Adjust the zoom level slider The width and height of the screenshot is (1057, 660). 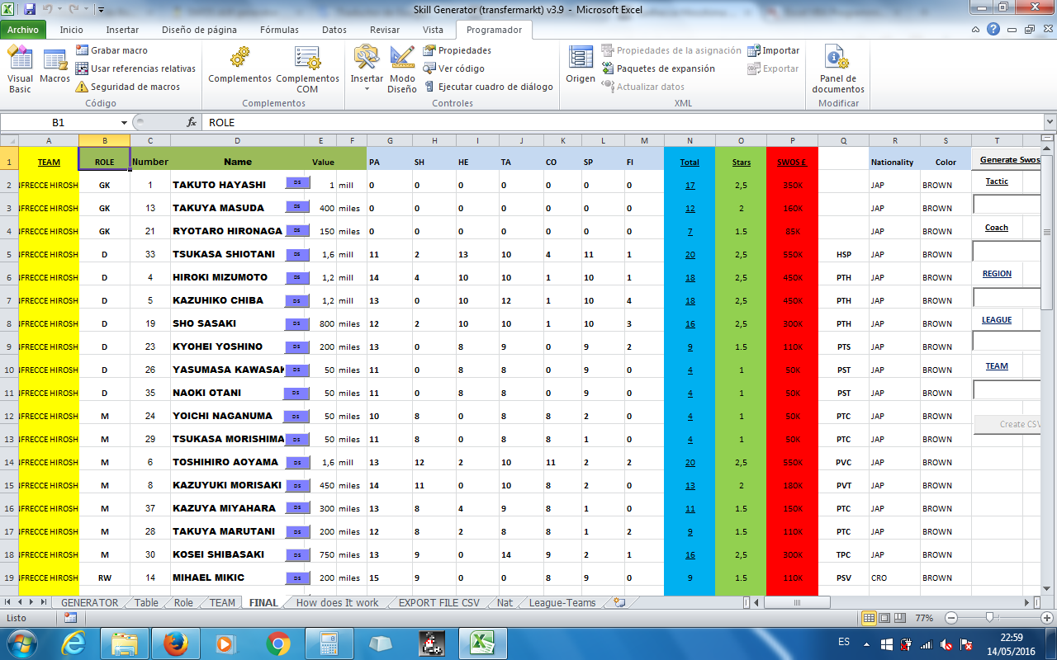[989, 618]
